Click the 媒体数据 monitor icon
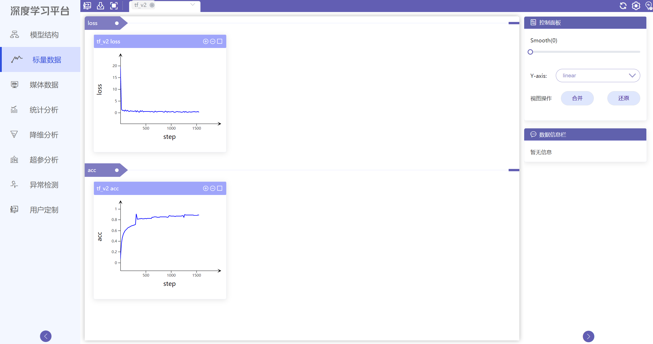Screen dimensions: 653x344 click(15, 84)
